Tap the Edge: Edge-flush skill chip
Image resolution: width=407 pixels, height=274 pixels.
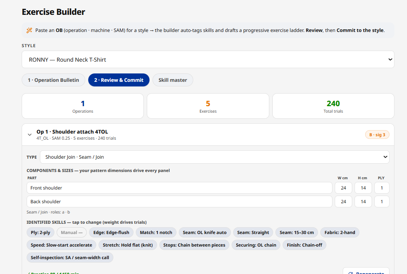click(x=111, y=233)
